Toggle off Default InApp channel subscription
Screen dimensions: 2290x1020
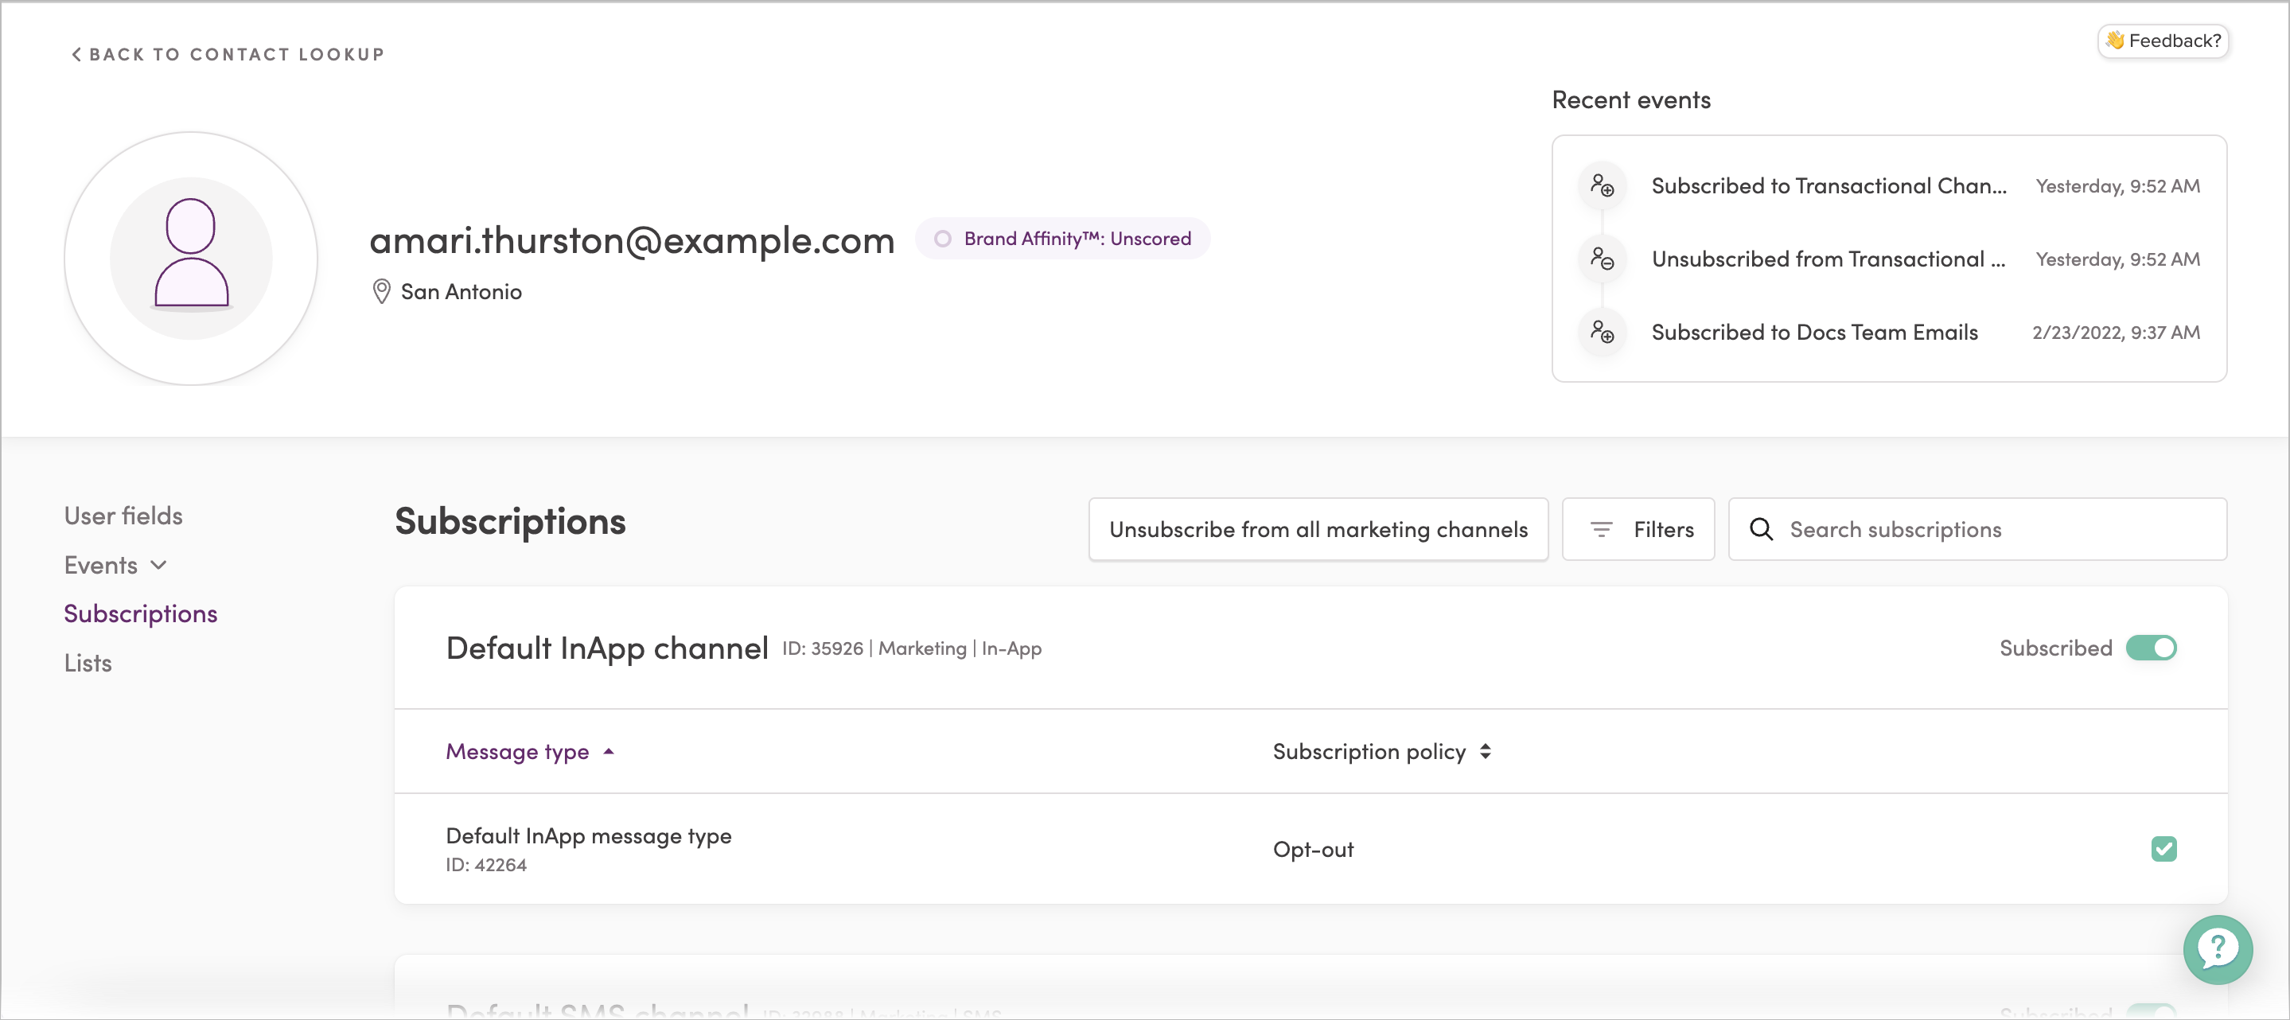coord(2152,648)
